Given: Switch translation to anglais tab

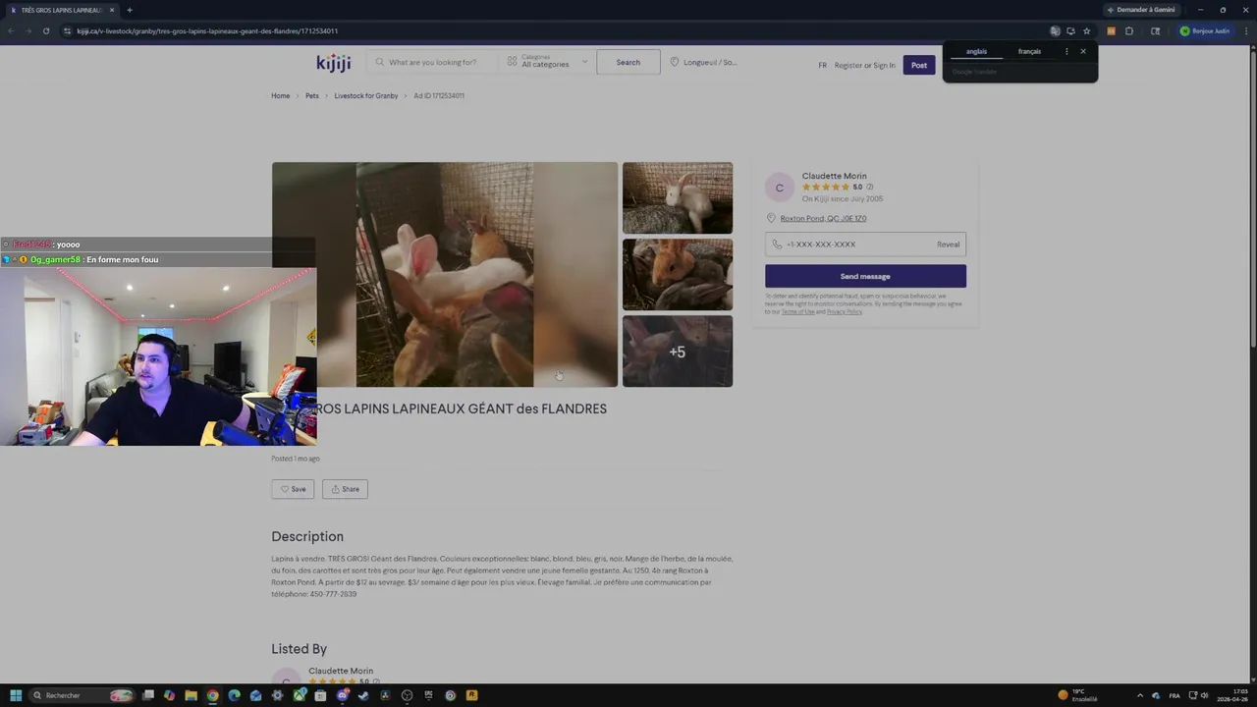Looking at the screenshot, I should (x=976, y=51).
